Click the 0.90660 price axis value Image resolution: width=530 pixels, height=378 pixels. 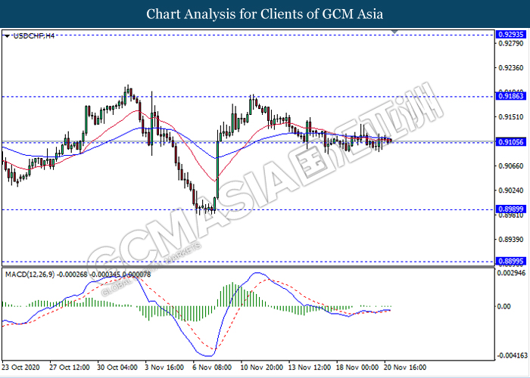tap(511, 166)
